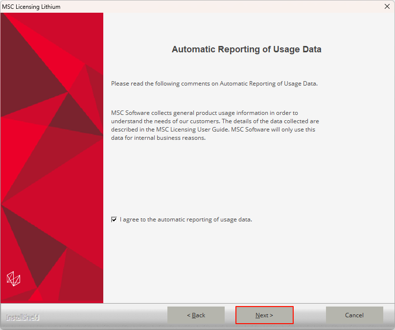Click the 'MSC Software collects general product' line

point(204,113)
